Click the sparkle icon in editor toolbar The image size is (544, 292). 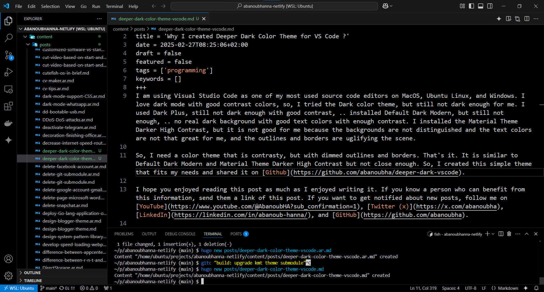499,19
